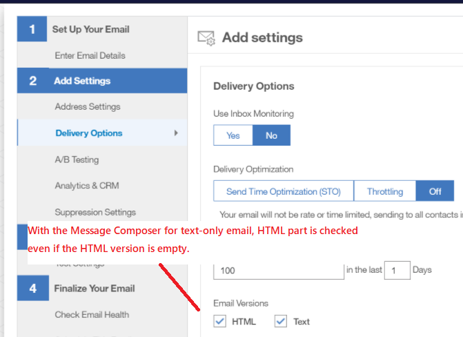Toggle the HTML email version checkbox
Image resolution: width=463 pixels, height=337 pixels.
(x=220, y=321)
